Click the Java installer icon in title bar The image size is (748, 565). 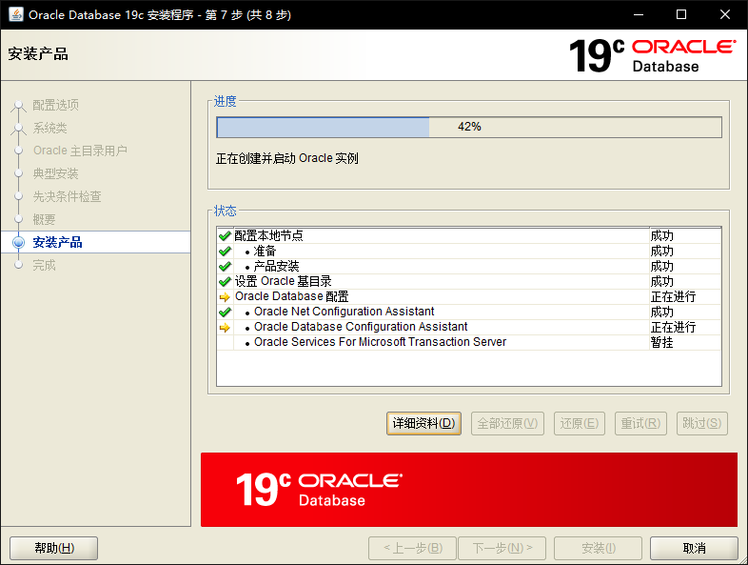[16, 14]
